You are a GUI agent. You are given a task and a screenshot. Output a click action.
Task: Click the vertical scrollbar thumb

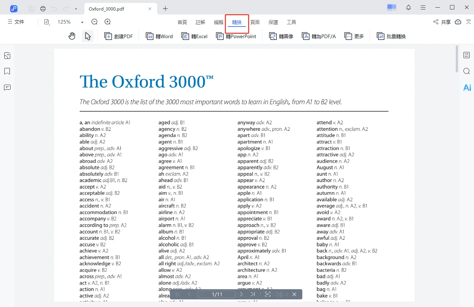coord(457,58)
